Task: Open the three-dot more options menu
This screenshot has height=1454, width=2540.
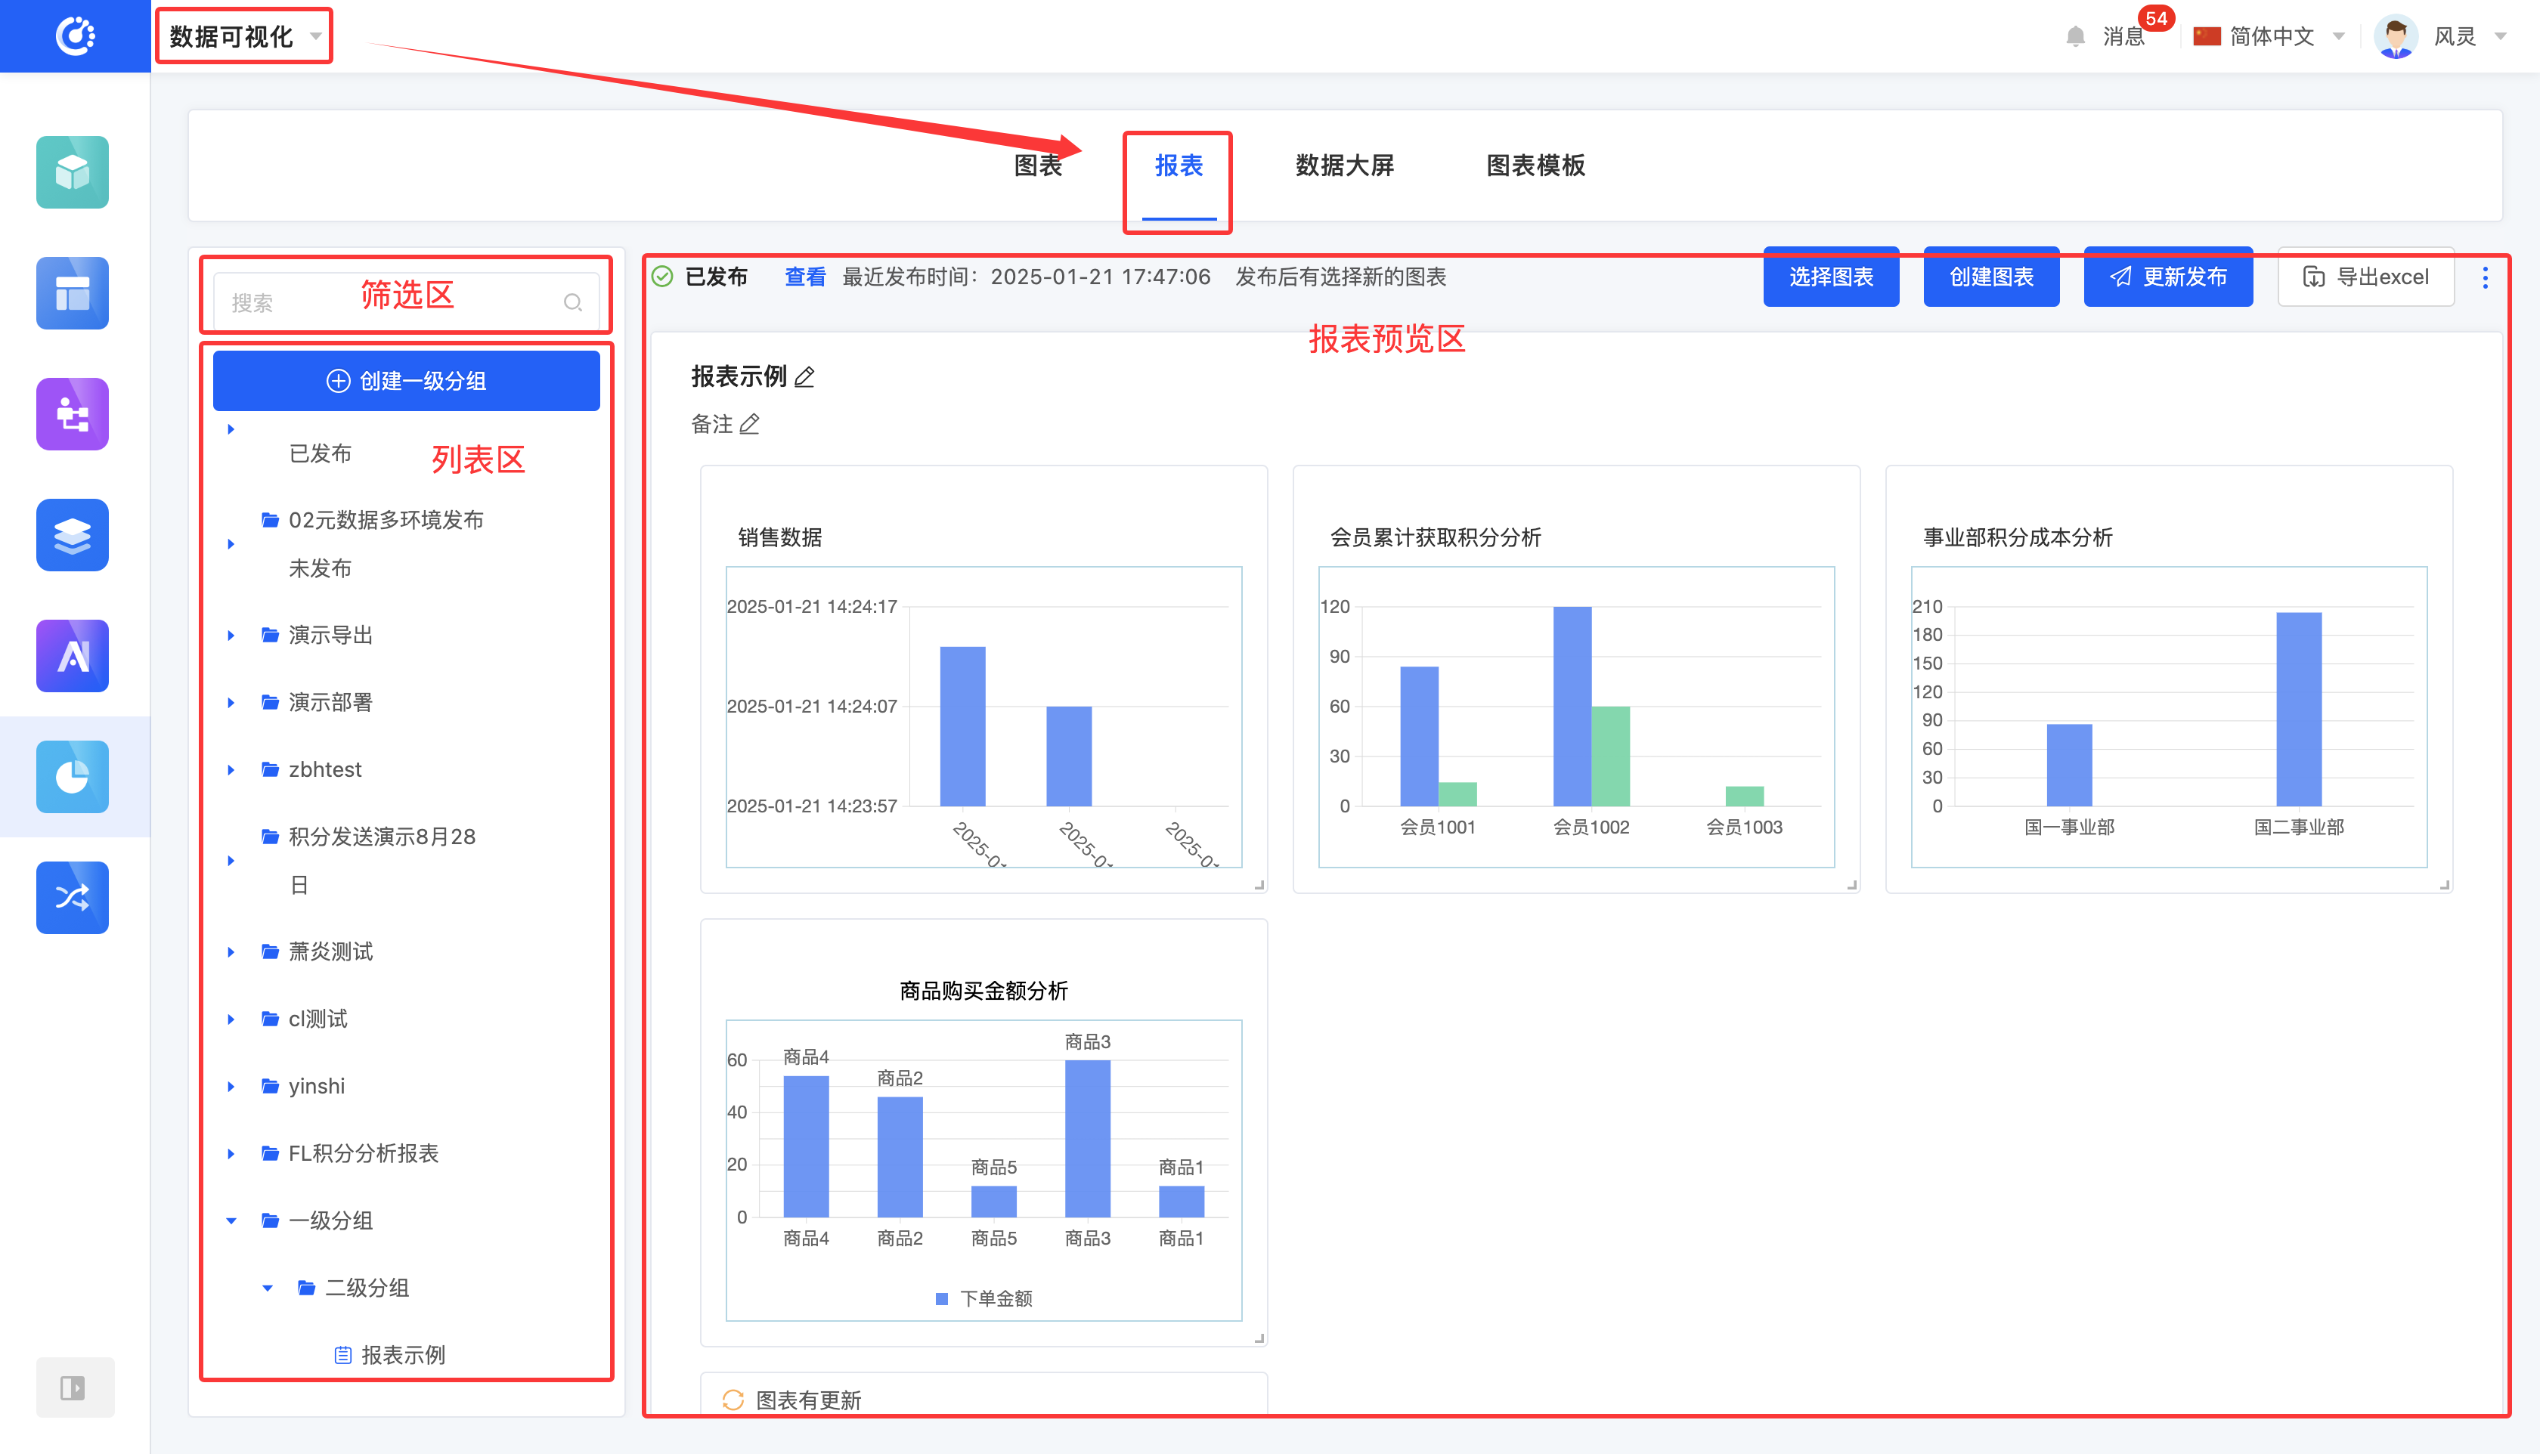Action: [2485, 277]
